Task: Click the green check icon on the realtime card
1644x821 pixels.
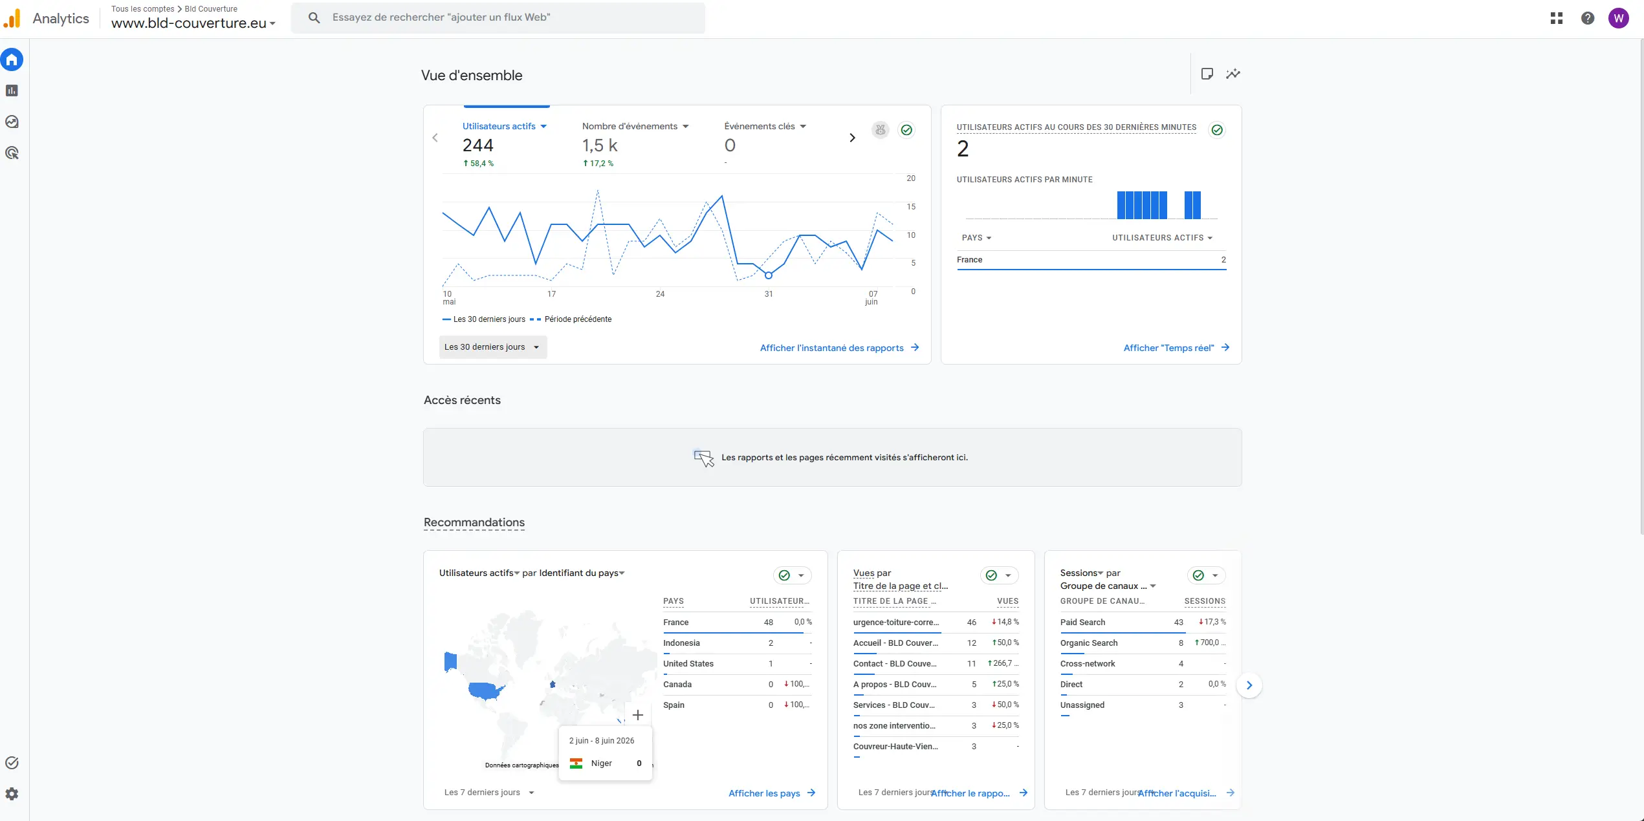Action: click(x=1217, y=130)
